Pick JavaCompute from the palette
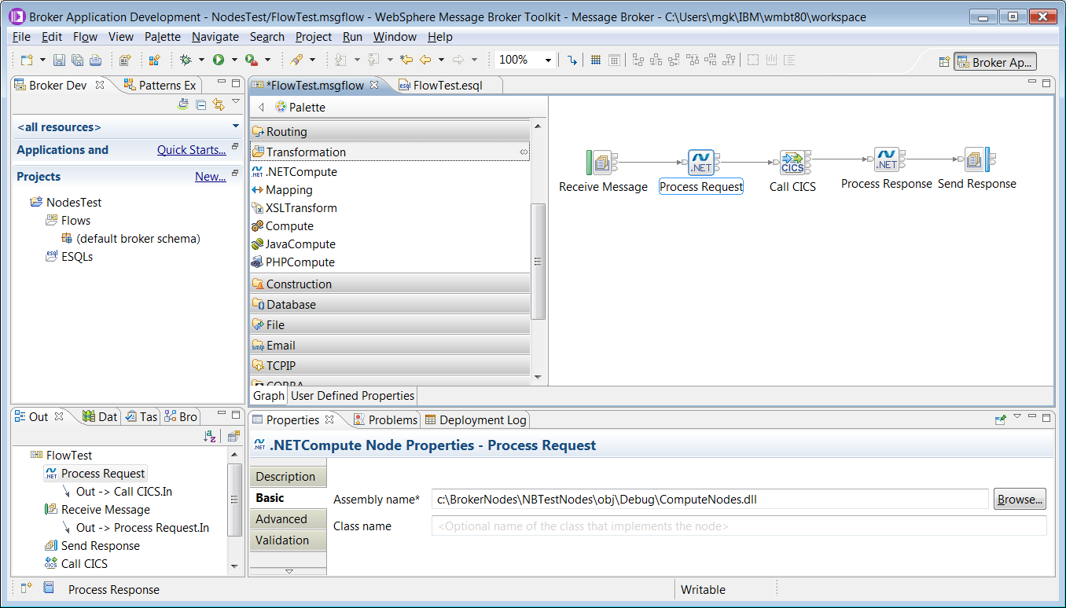Screen dimensions: 1066x608 click(293, 244)
